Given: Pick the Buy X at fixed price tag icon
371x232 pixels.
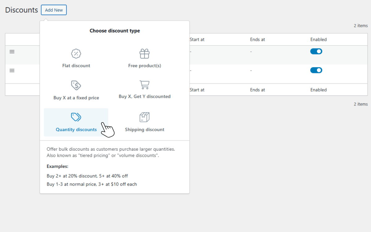Looking at the screenshot, I should 76,85.
